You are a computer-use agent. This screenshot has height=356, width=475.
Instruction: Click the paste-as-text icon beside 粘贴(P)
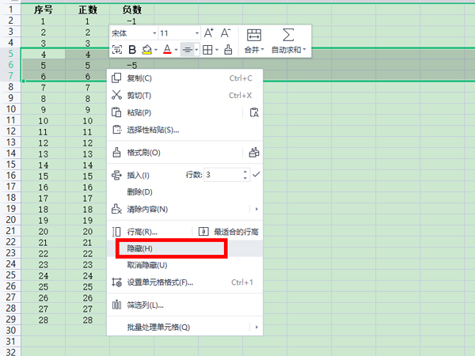pos(253,112)
